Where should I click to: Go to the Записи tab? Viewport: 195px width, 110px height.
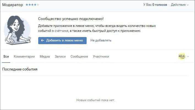click(60, 57)
